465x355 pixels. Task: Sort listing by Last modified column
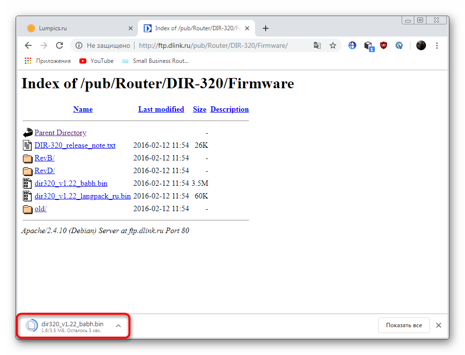(161, 109)
